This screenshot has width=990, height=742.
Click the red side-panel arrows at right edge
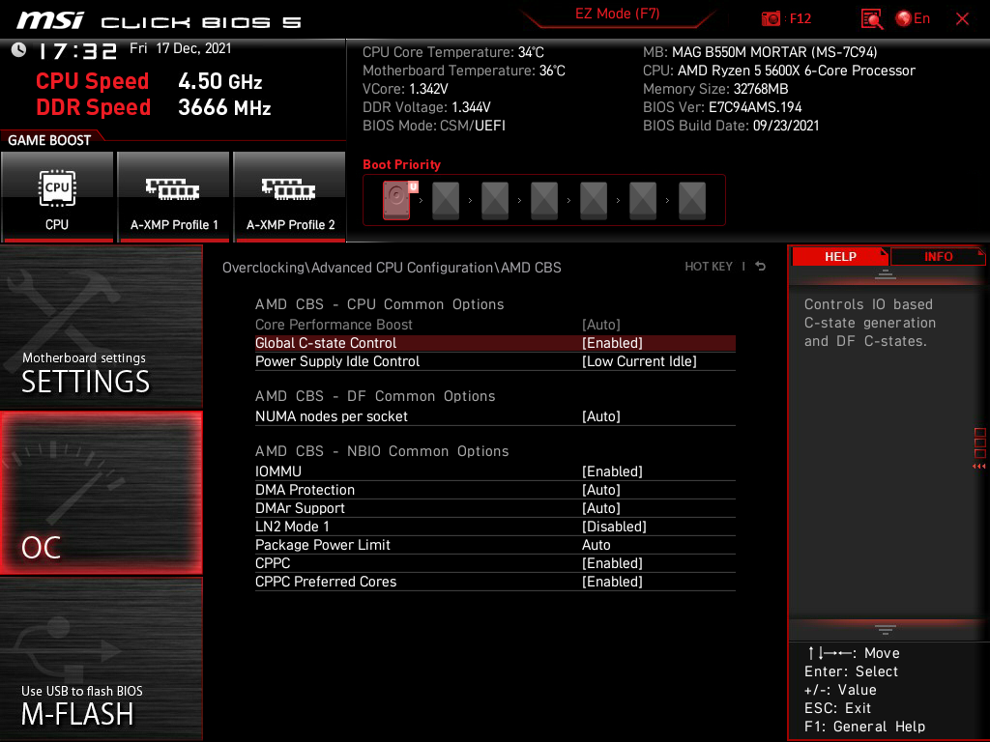[x=978, y=467]
